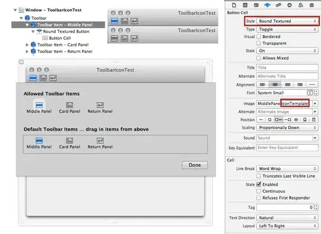Click the Alternate Title field
The width and height of the screenshot is (321, 234).
[x=287, y=76]
